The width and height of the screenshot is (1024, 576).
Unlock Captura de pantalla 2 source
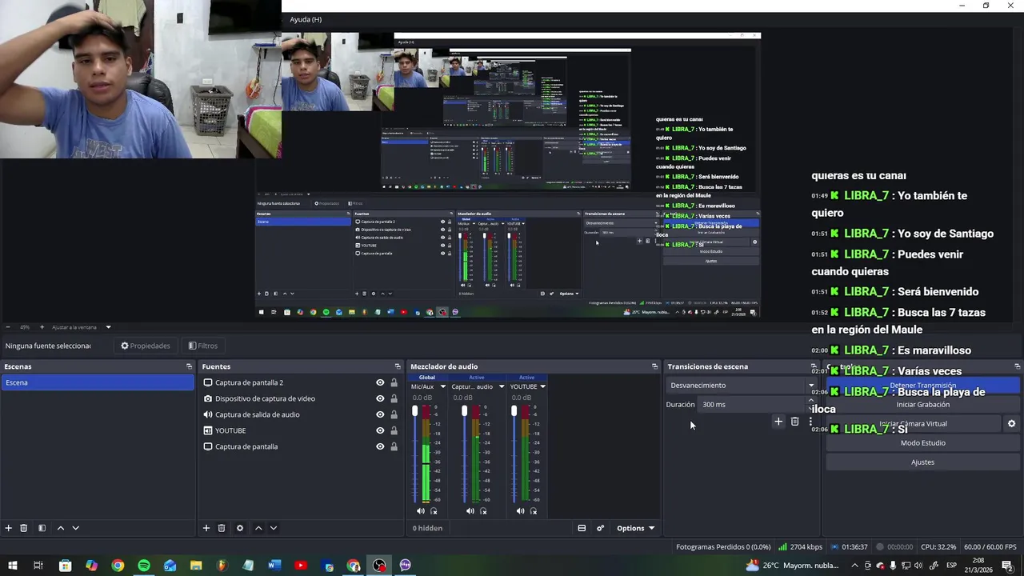click(x=394, y=382)
